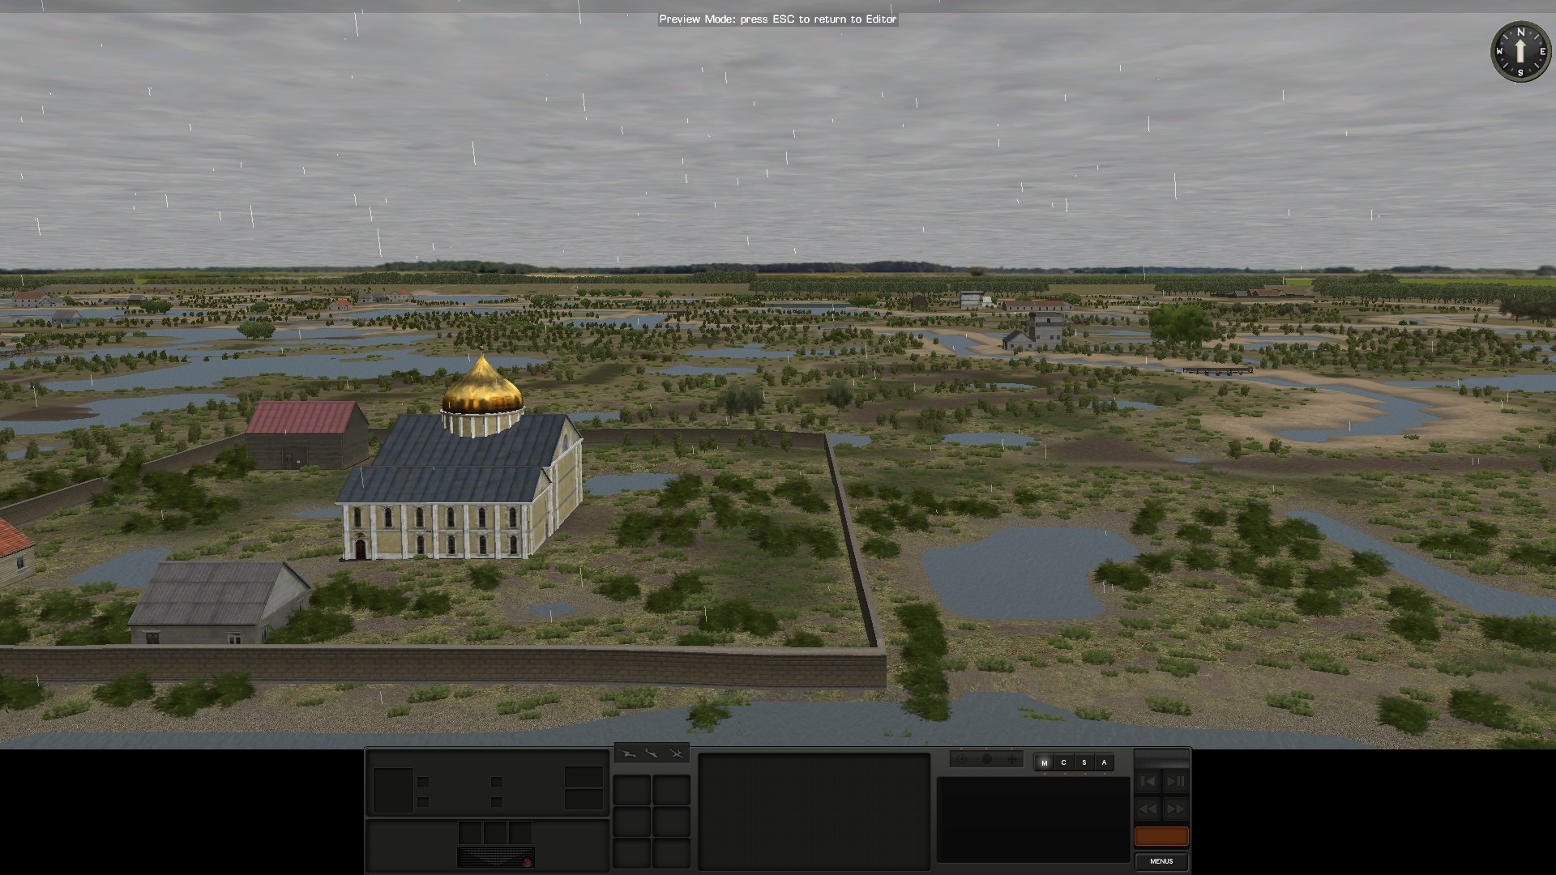
Task: Click the Preview Mode ESC notice text
Action: (778, 19)
